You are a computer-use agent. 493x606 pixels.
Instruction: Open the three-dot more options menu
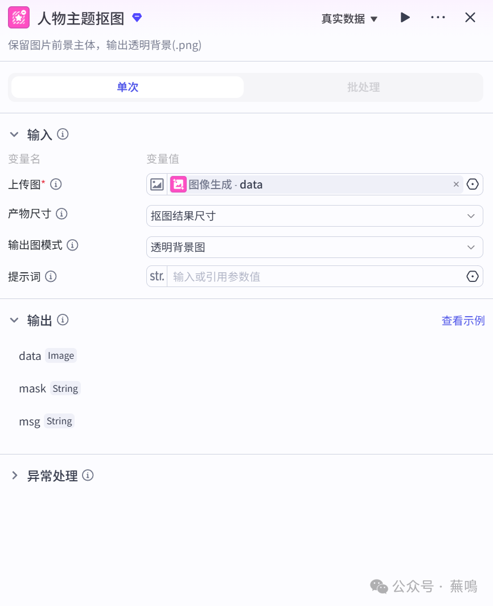point(438,18)
